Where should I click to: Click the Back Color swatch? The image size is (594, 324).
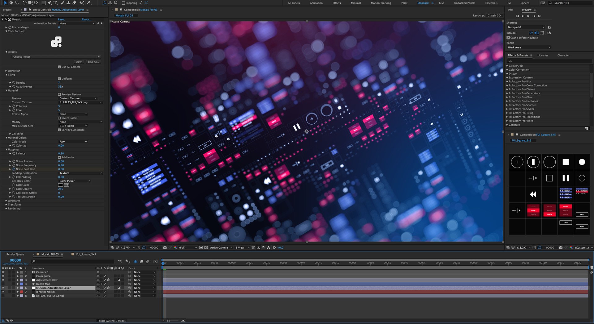coord(60,185)
